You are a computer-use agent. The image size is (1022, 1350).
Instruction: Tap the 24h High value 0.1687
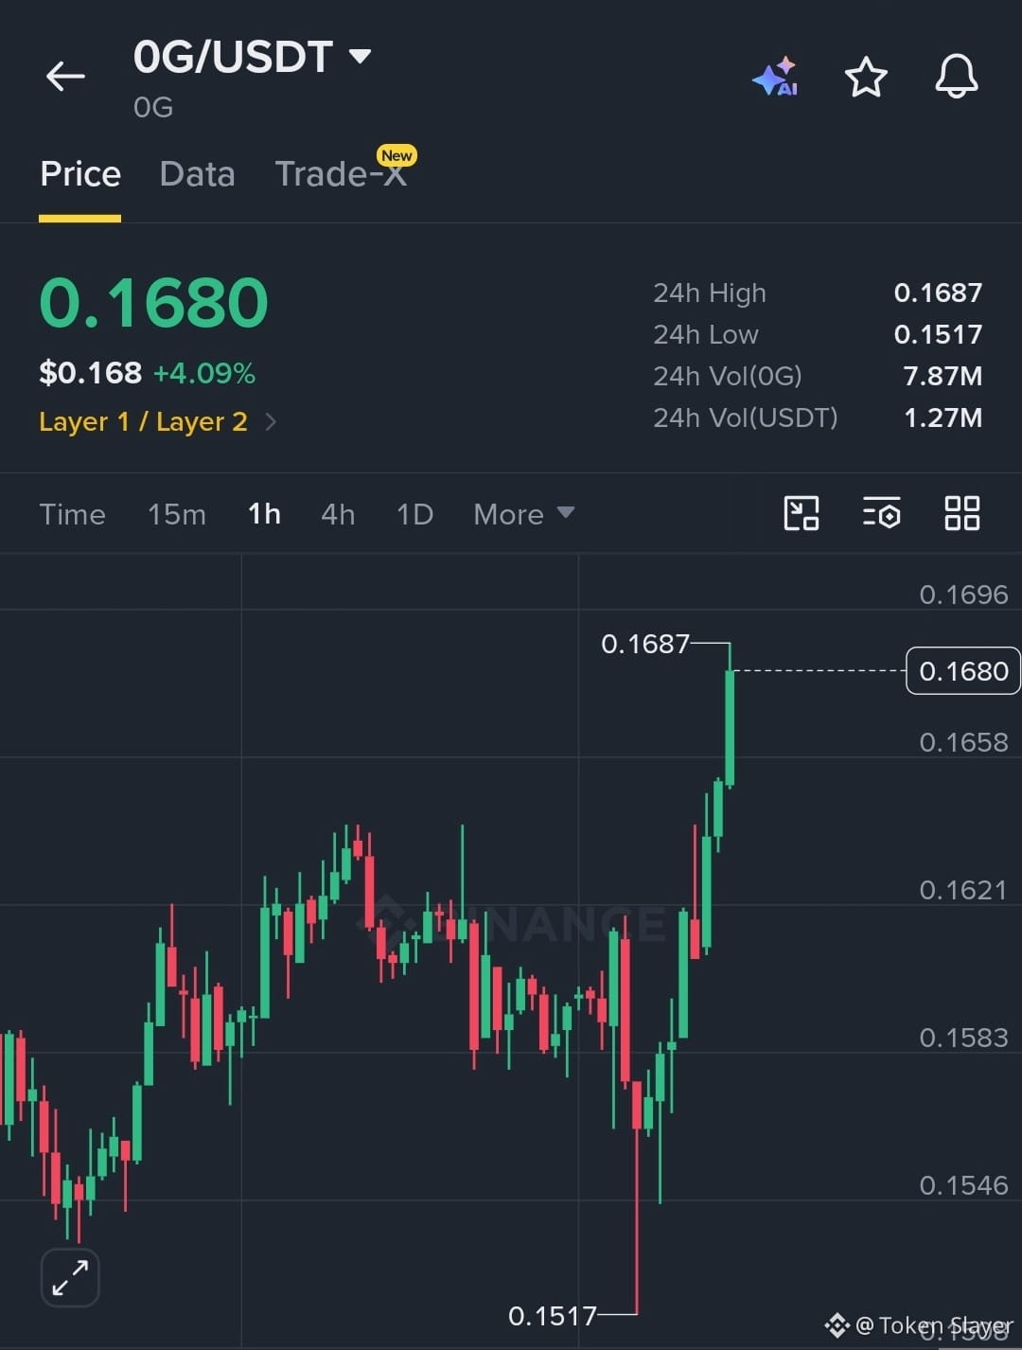[938, 293]
